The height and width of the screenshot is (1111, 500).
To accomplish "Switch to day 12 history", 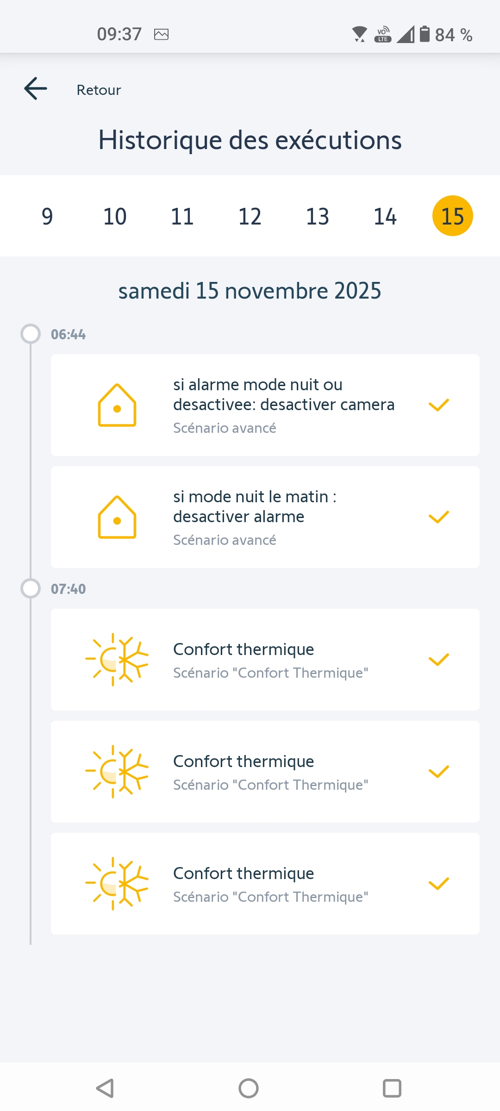I will [x=250, y=216].
